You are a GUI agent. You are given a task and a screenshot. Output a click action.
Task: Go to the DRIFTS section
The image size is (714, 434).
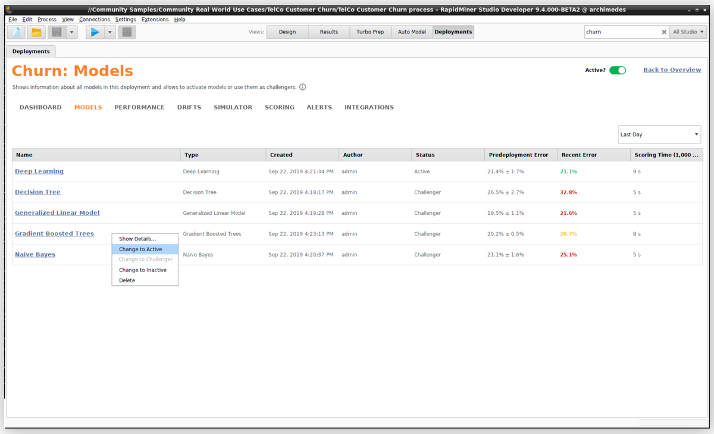pyautogui.click(x=189, y=108)
